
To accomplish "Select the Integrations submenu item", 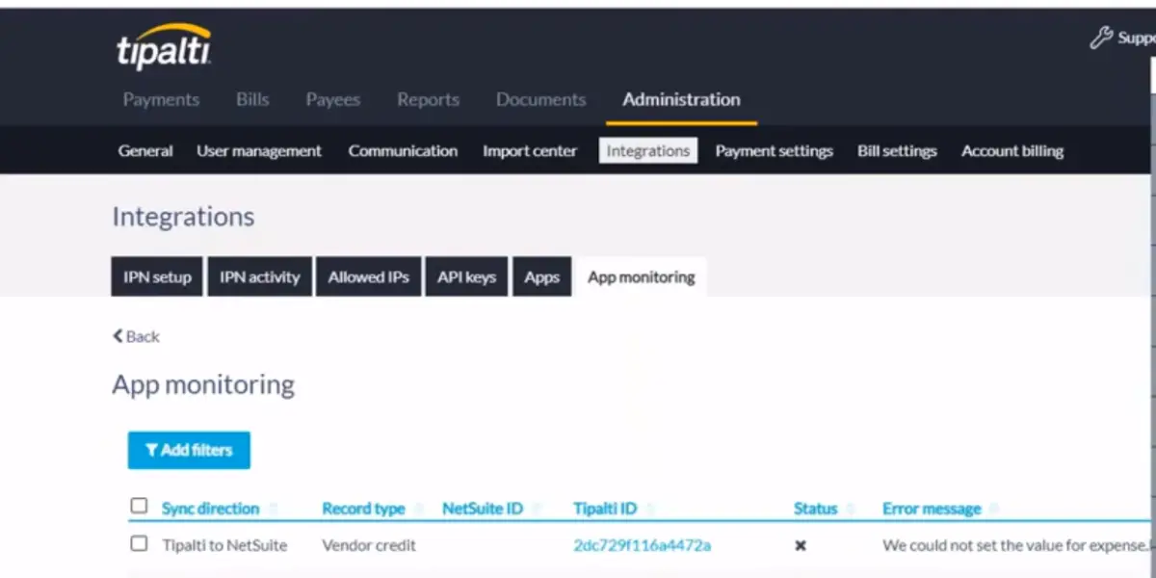I will (x=648, y=150).
